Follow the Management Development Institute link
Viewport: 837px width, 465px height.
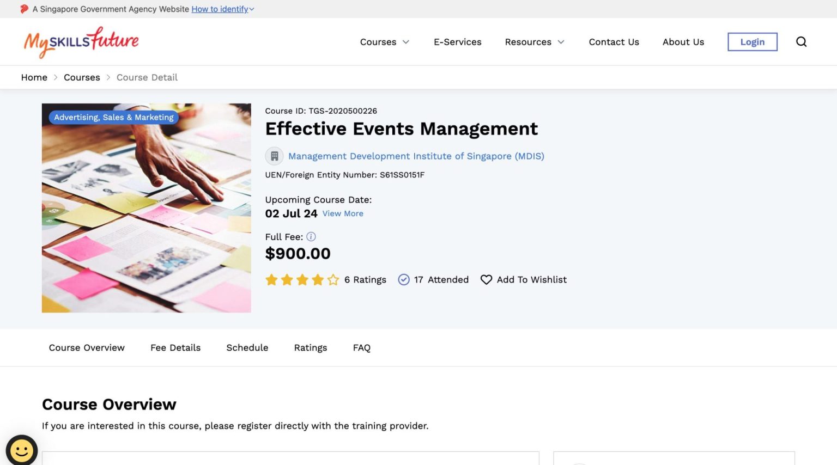[x=416, y=156]
